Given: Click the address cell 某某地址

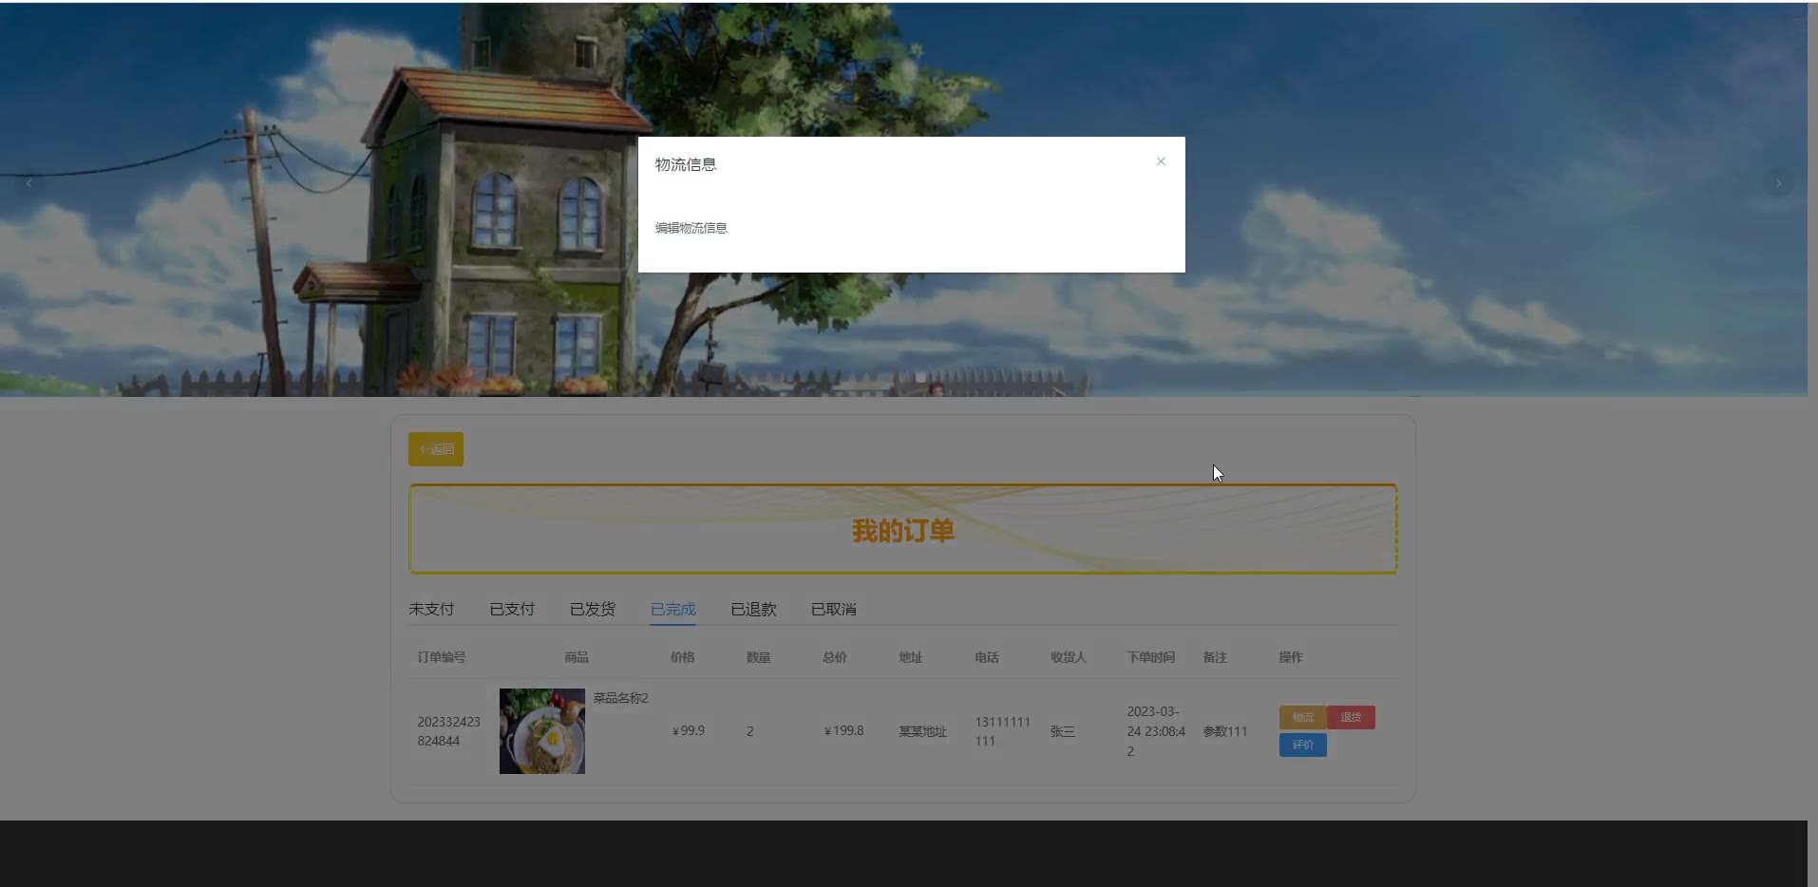Looking at the screenshot, I should 923,731.
